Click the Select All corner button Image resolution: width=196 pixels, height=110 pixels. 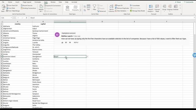point(2,22)
